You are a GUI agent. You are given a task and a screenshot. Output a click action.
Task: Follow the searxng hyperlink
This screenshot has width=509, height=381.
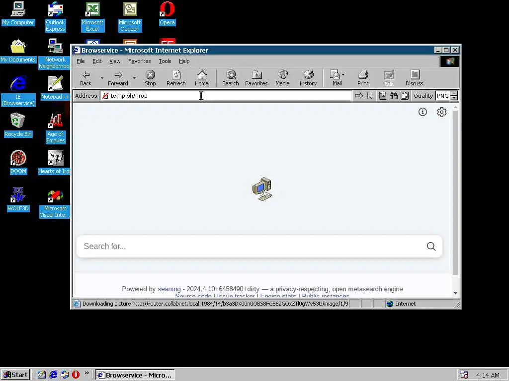click(169, 289)
